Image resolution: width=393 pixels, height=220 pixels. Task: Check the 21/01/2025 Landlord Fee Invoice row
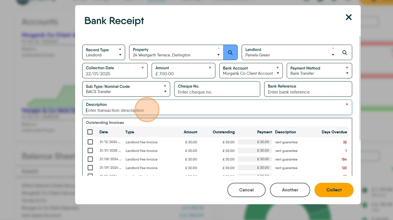90,150
